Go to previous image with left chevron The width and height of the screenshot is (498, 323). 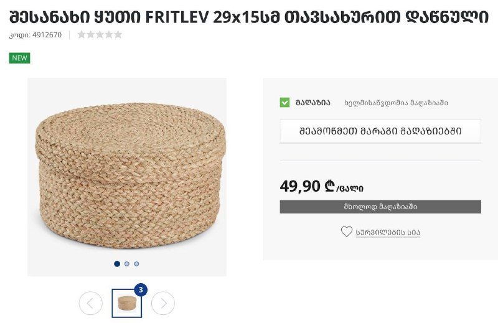[90, 303]
